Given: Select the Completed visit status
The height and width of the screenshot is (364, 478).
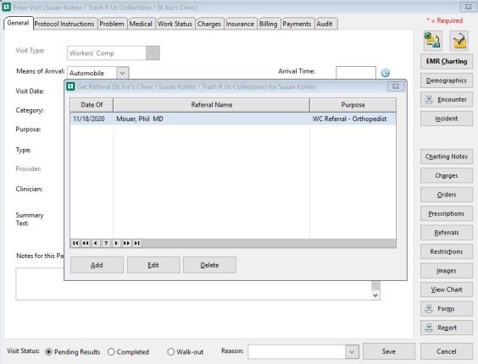Looking at the screenshot, I should [x=111, y=352].
